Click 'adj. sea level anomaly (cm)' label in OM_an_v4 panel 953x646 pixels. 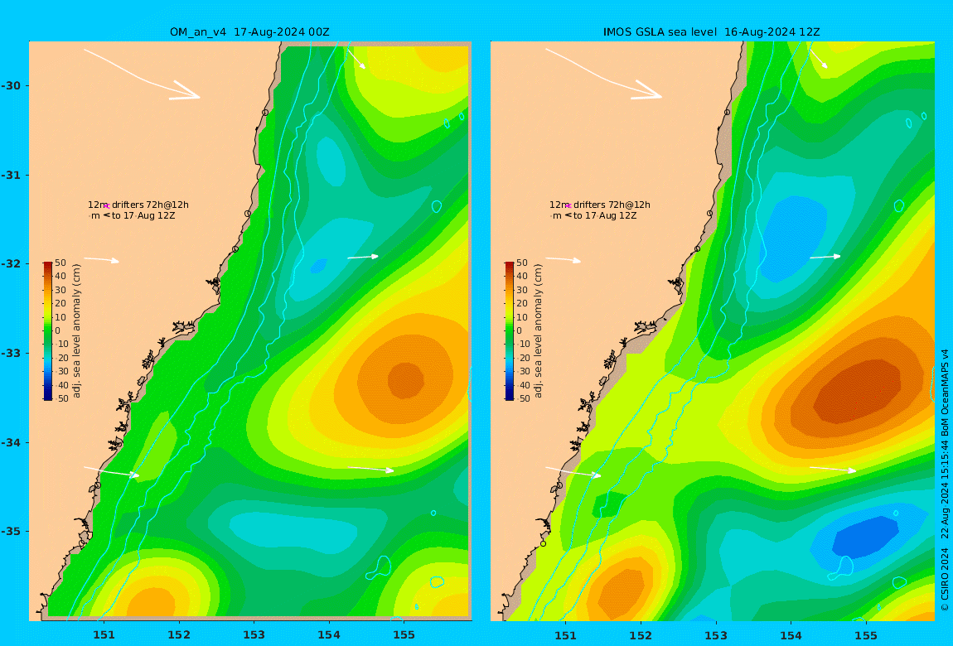pos(76,331)
